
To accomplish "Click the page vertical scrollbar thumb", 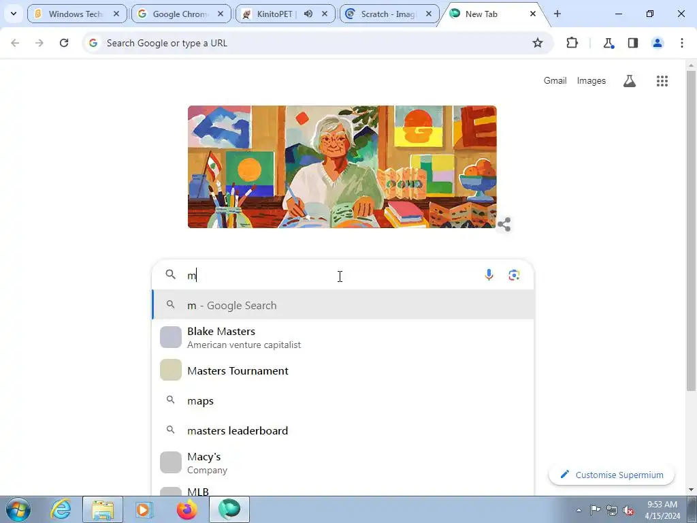I will 691,230.
